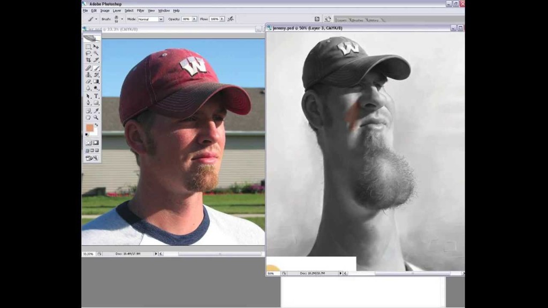Open the Layers palette tab
Image resolution: width=548 pixels, height=308 pixels.
(341, 20)
